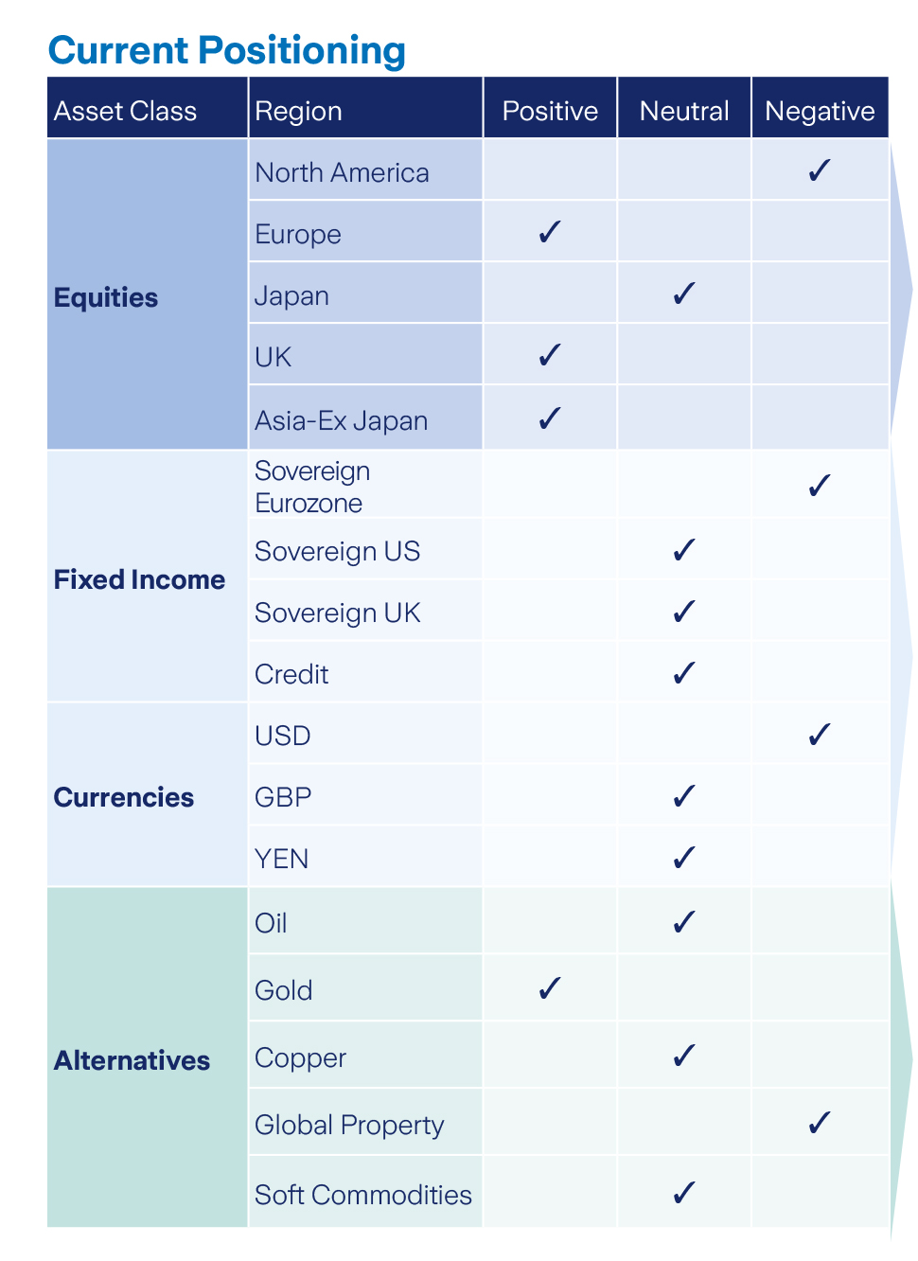Click the Currencies asset class cell
The height and width of the screenshot is (1261, 918).
point(148,795)
